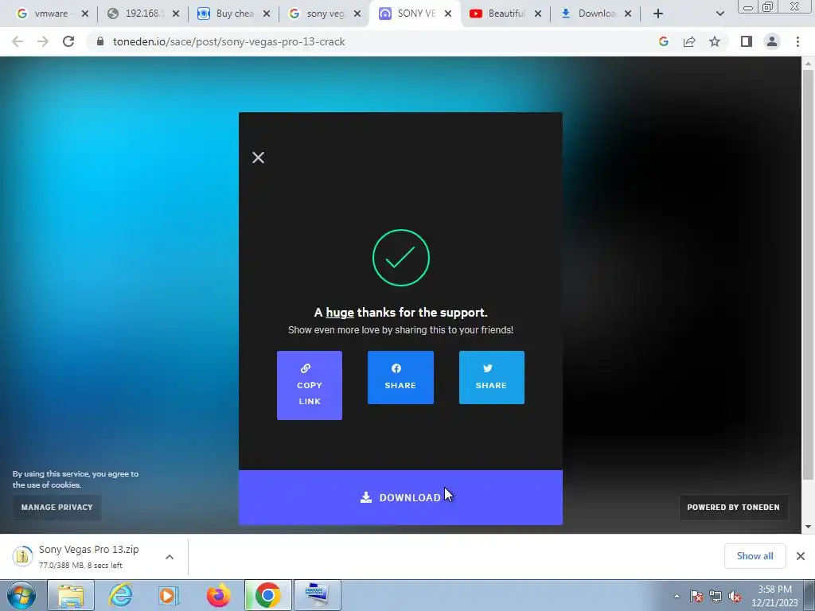This screenshot has height=611, width=815.
Task: Open the Windows Start menu
Action: point(21,595)
